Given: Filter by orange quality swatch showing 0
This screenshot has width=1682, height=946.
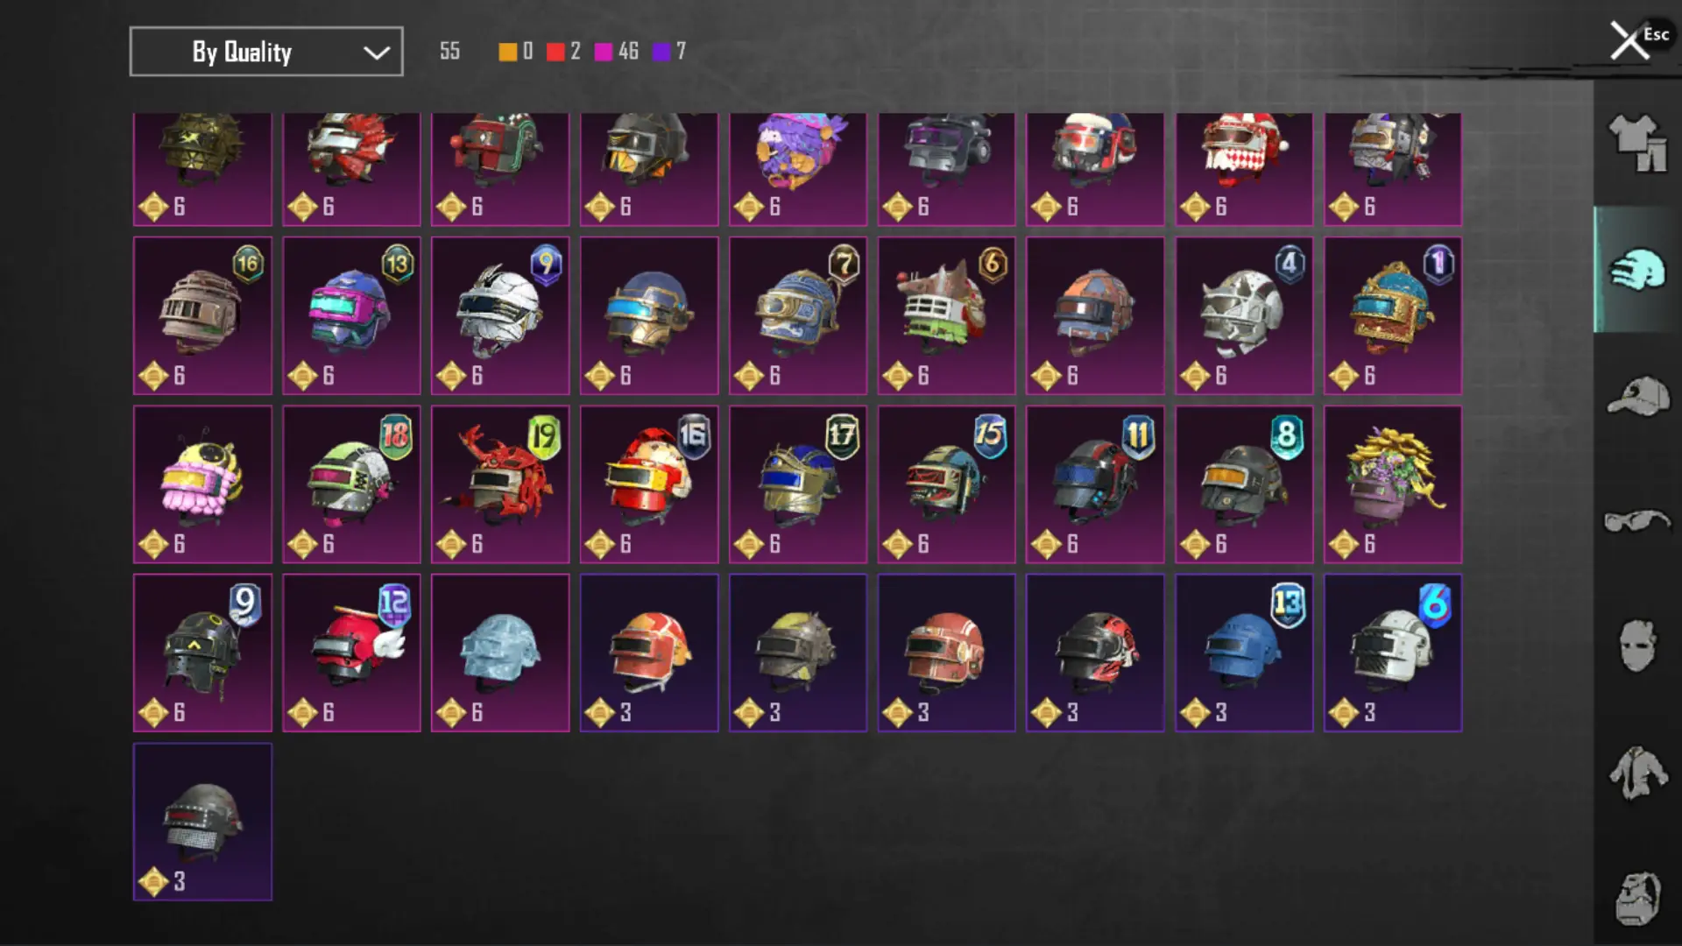Looking at the screenshot, I should pyautogui.click(x=516, y=52).
